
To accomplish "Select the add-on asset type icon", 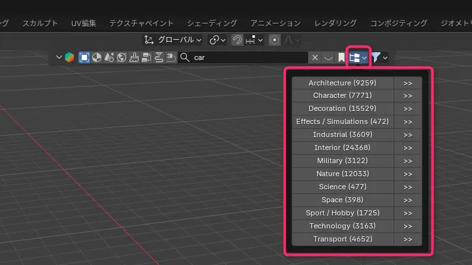I will (x=171, y=57).
